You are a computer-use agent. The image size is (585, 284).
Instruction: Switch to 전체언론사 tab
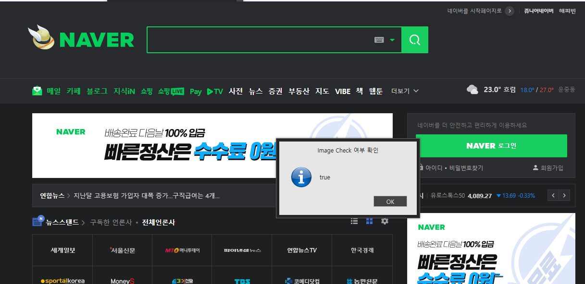point(159,222)
